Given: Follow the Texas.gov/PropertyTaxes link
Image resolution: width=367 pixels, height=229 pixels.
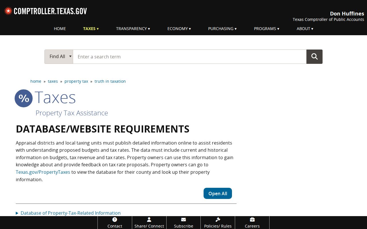Looking at the screenshot, I should pos(43,172).
